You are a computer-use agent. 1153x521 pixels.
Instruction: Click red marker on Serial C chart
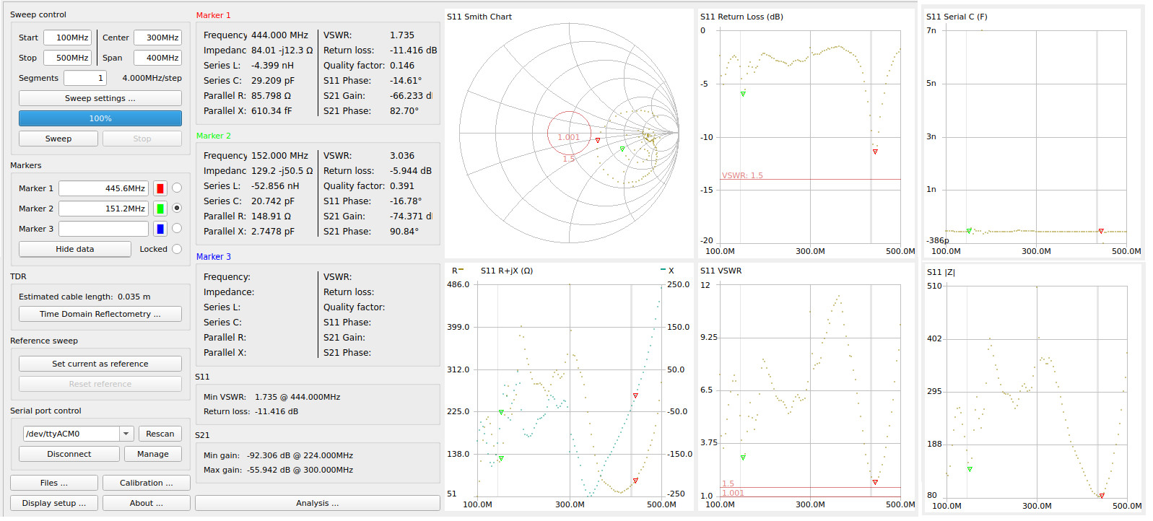(1101, 231)
